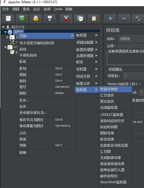The width and height of the screenshot is (144, 188).
Task: Open the 定时器 submenu
Action: pos(87,69)
